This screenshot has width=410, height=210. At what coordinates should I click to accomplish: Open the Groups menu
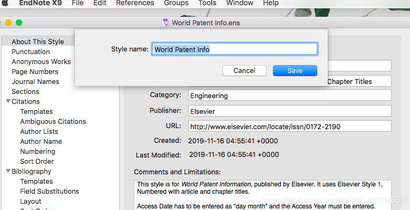tap(176, 3)
